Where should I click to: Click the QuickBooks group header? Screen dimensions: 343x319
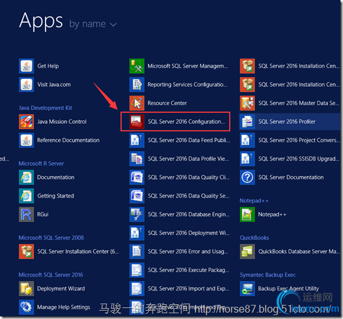click(x=254, y=237)
